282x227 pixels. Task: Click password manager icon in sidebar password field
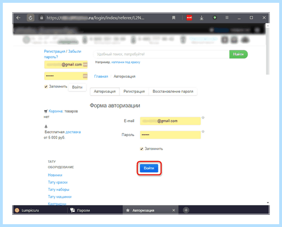point(85,76)
